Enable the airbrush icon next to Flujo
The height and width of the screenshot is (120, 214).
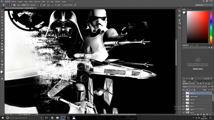pos(59,5)
